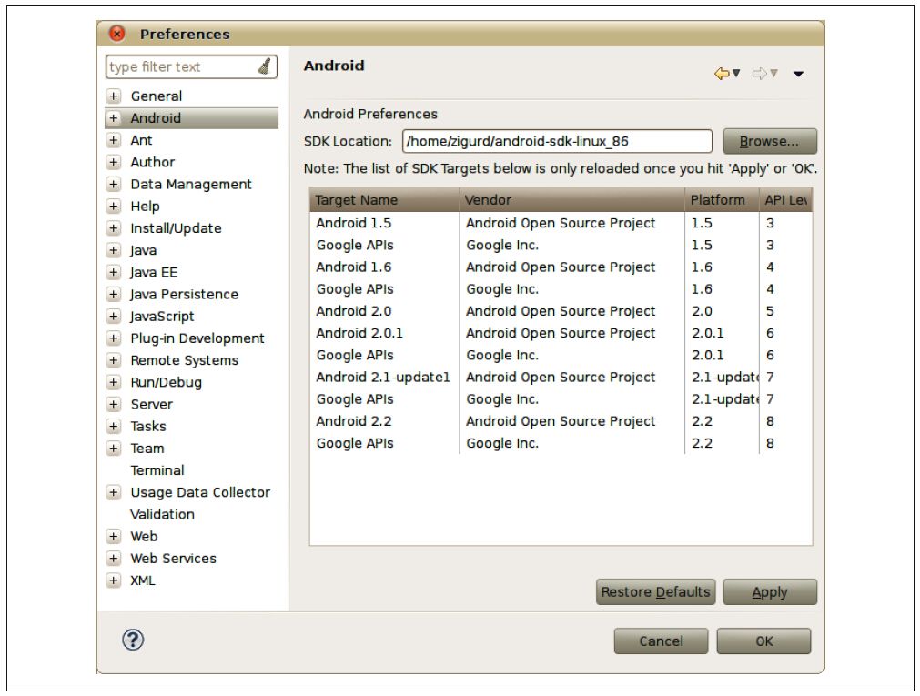
Task: Expand the Tasks node
Action: (114, 426)
